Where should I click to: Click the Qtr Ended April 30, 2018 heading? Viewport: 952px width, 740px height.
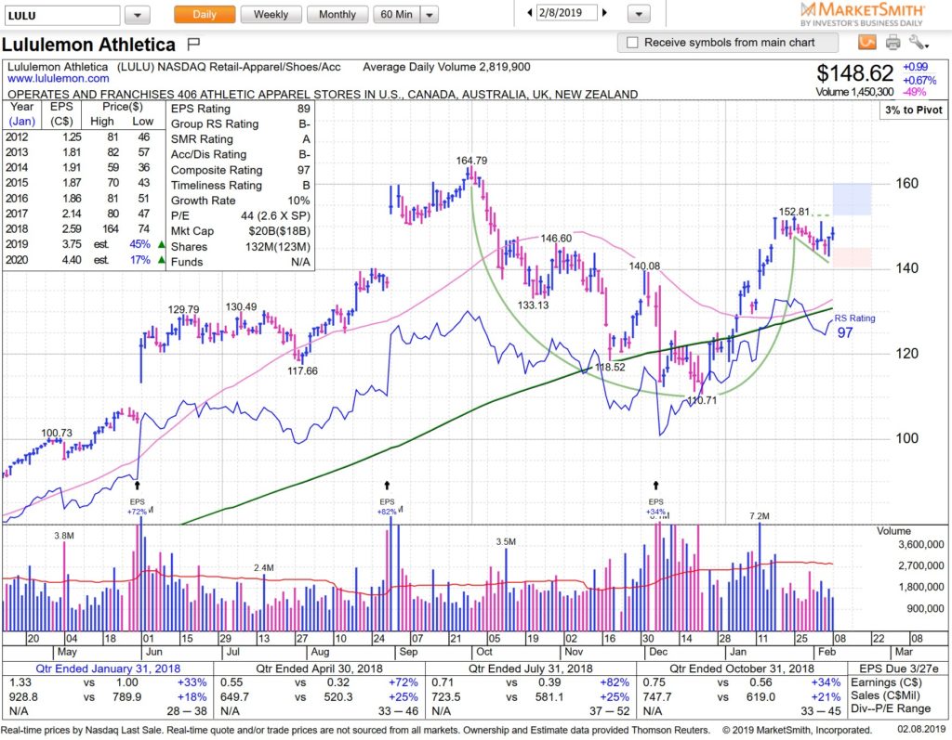click(x=320, y=669)
